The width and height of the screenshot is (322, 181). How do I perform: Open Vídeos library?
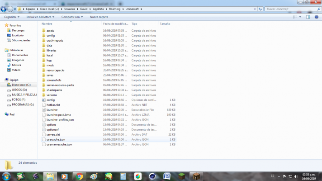[16, 70]
